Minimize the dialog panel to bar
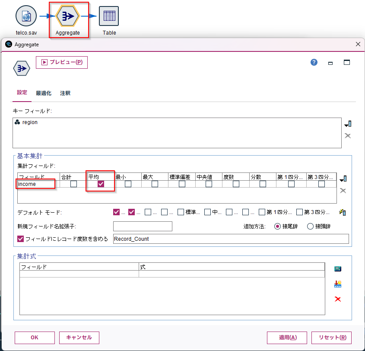 (330, 63)
